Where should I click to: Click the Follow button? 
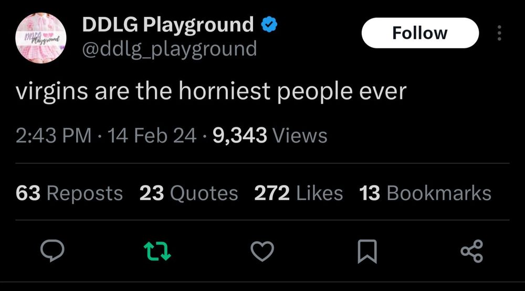click(420, 33)
